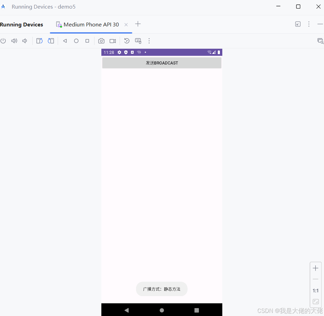324x316 pixels.
Task: Click the 11:28 clock in status bar
Action: point(109,52)
